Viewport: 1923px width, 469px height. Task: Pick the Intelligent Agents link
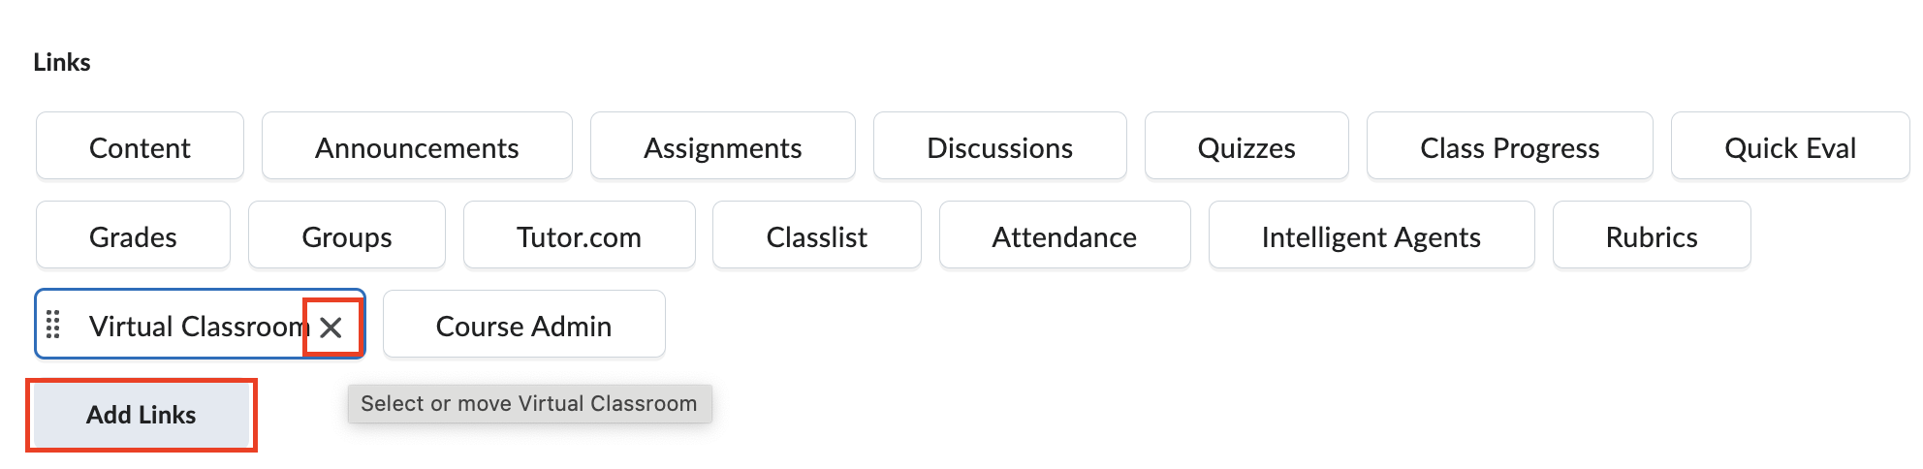pos(1371,236)
